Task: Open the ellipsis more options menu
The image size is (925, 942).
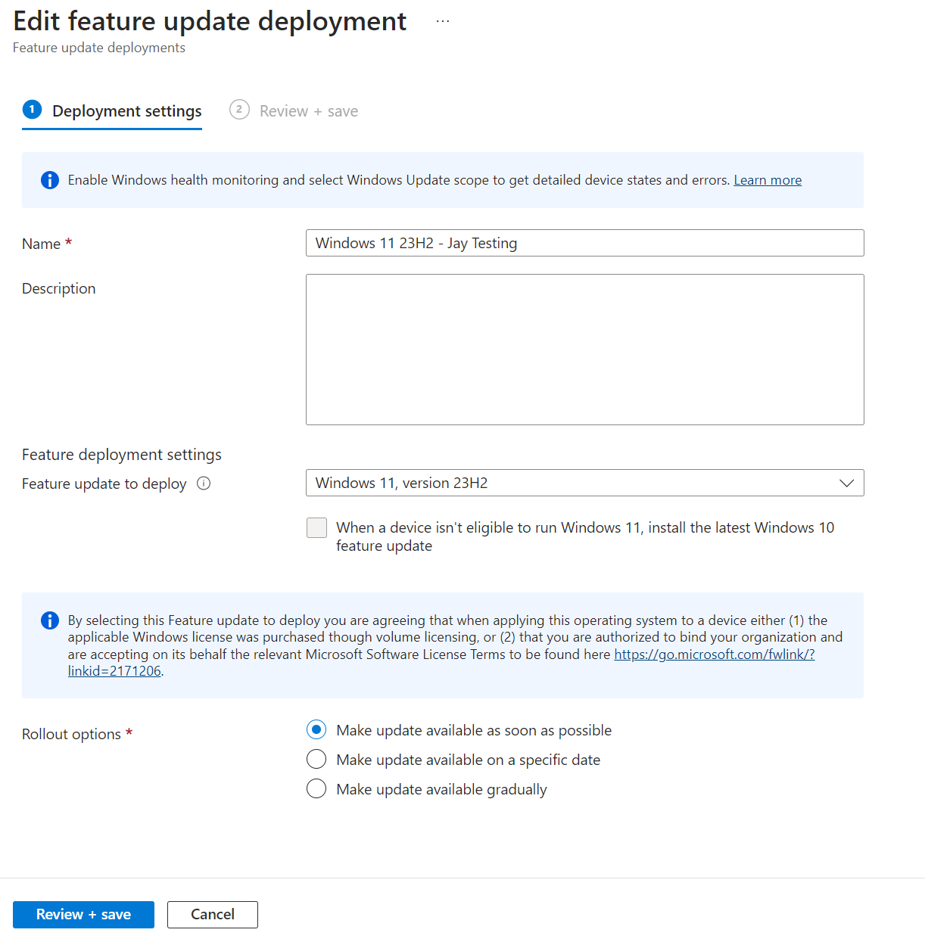Action: (x=443, y=21)
